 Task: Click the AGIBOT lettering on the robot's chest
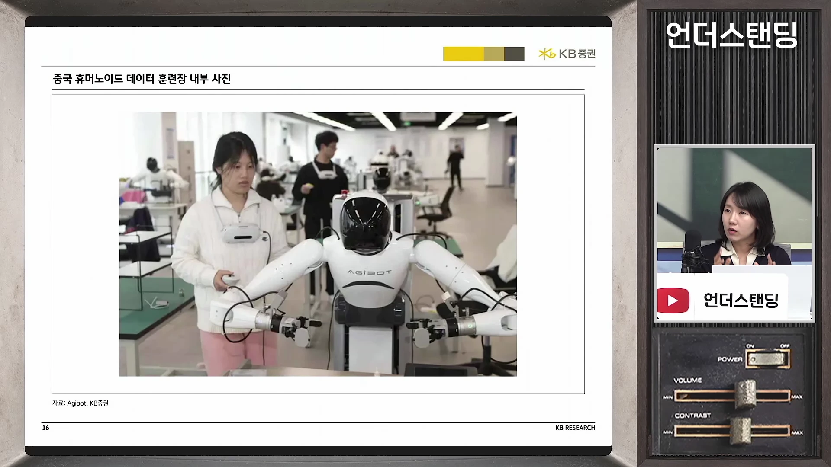(370, 272)
